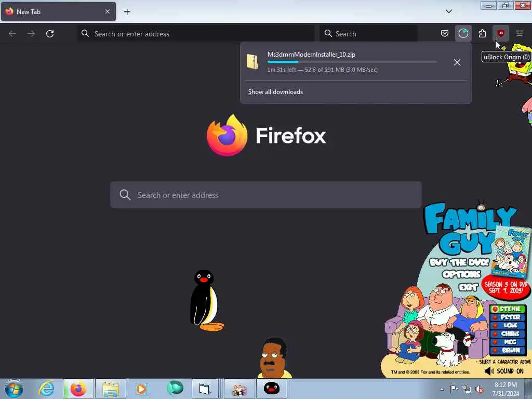
Task: Select Brian character option
Action: click(x=508, y=350)
